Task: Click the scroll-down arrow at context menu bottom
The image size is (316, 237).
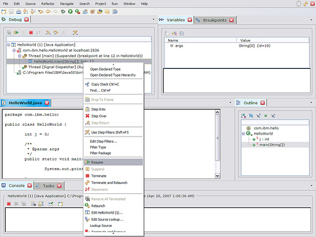Action: [x=113, y=233]
